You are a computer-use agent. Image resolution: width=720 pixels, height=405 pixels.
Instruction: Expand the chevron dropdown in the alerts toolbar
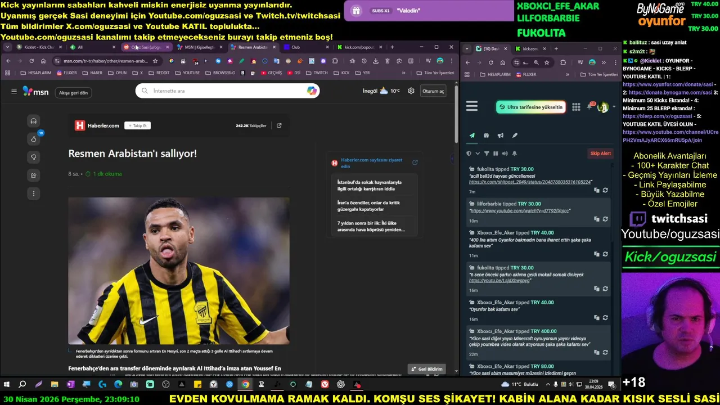[x=478, y=153]
